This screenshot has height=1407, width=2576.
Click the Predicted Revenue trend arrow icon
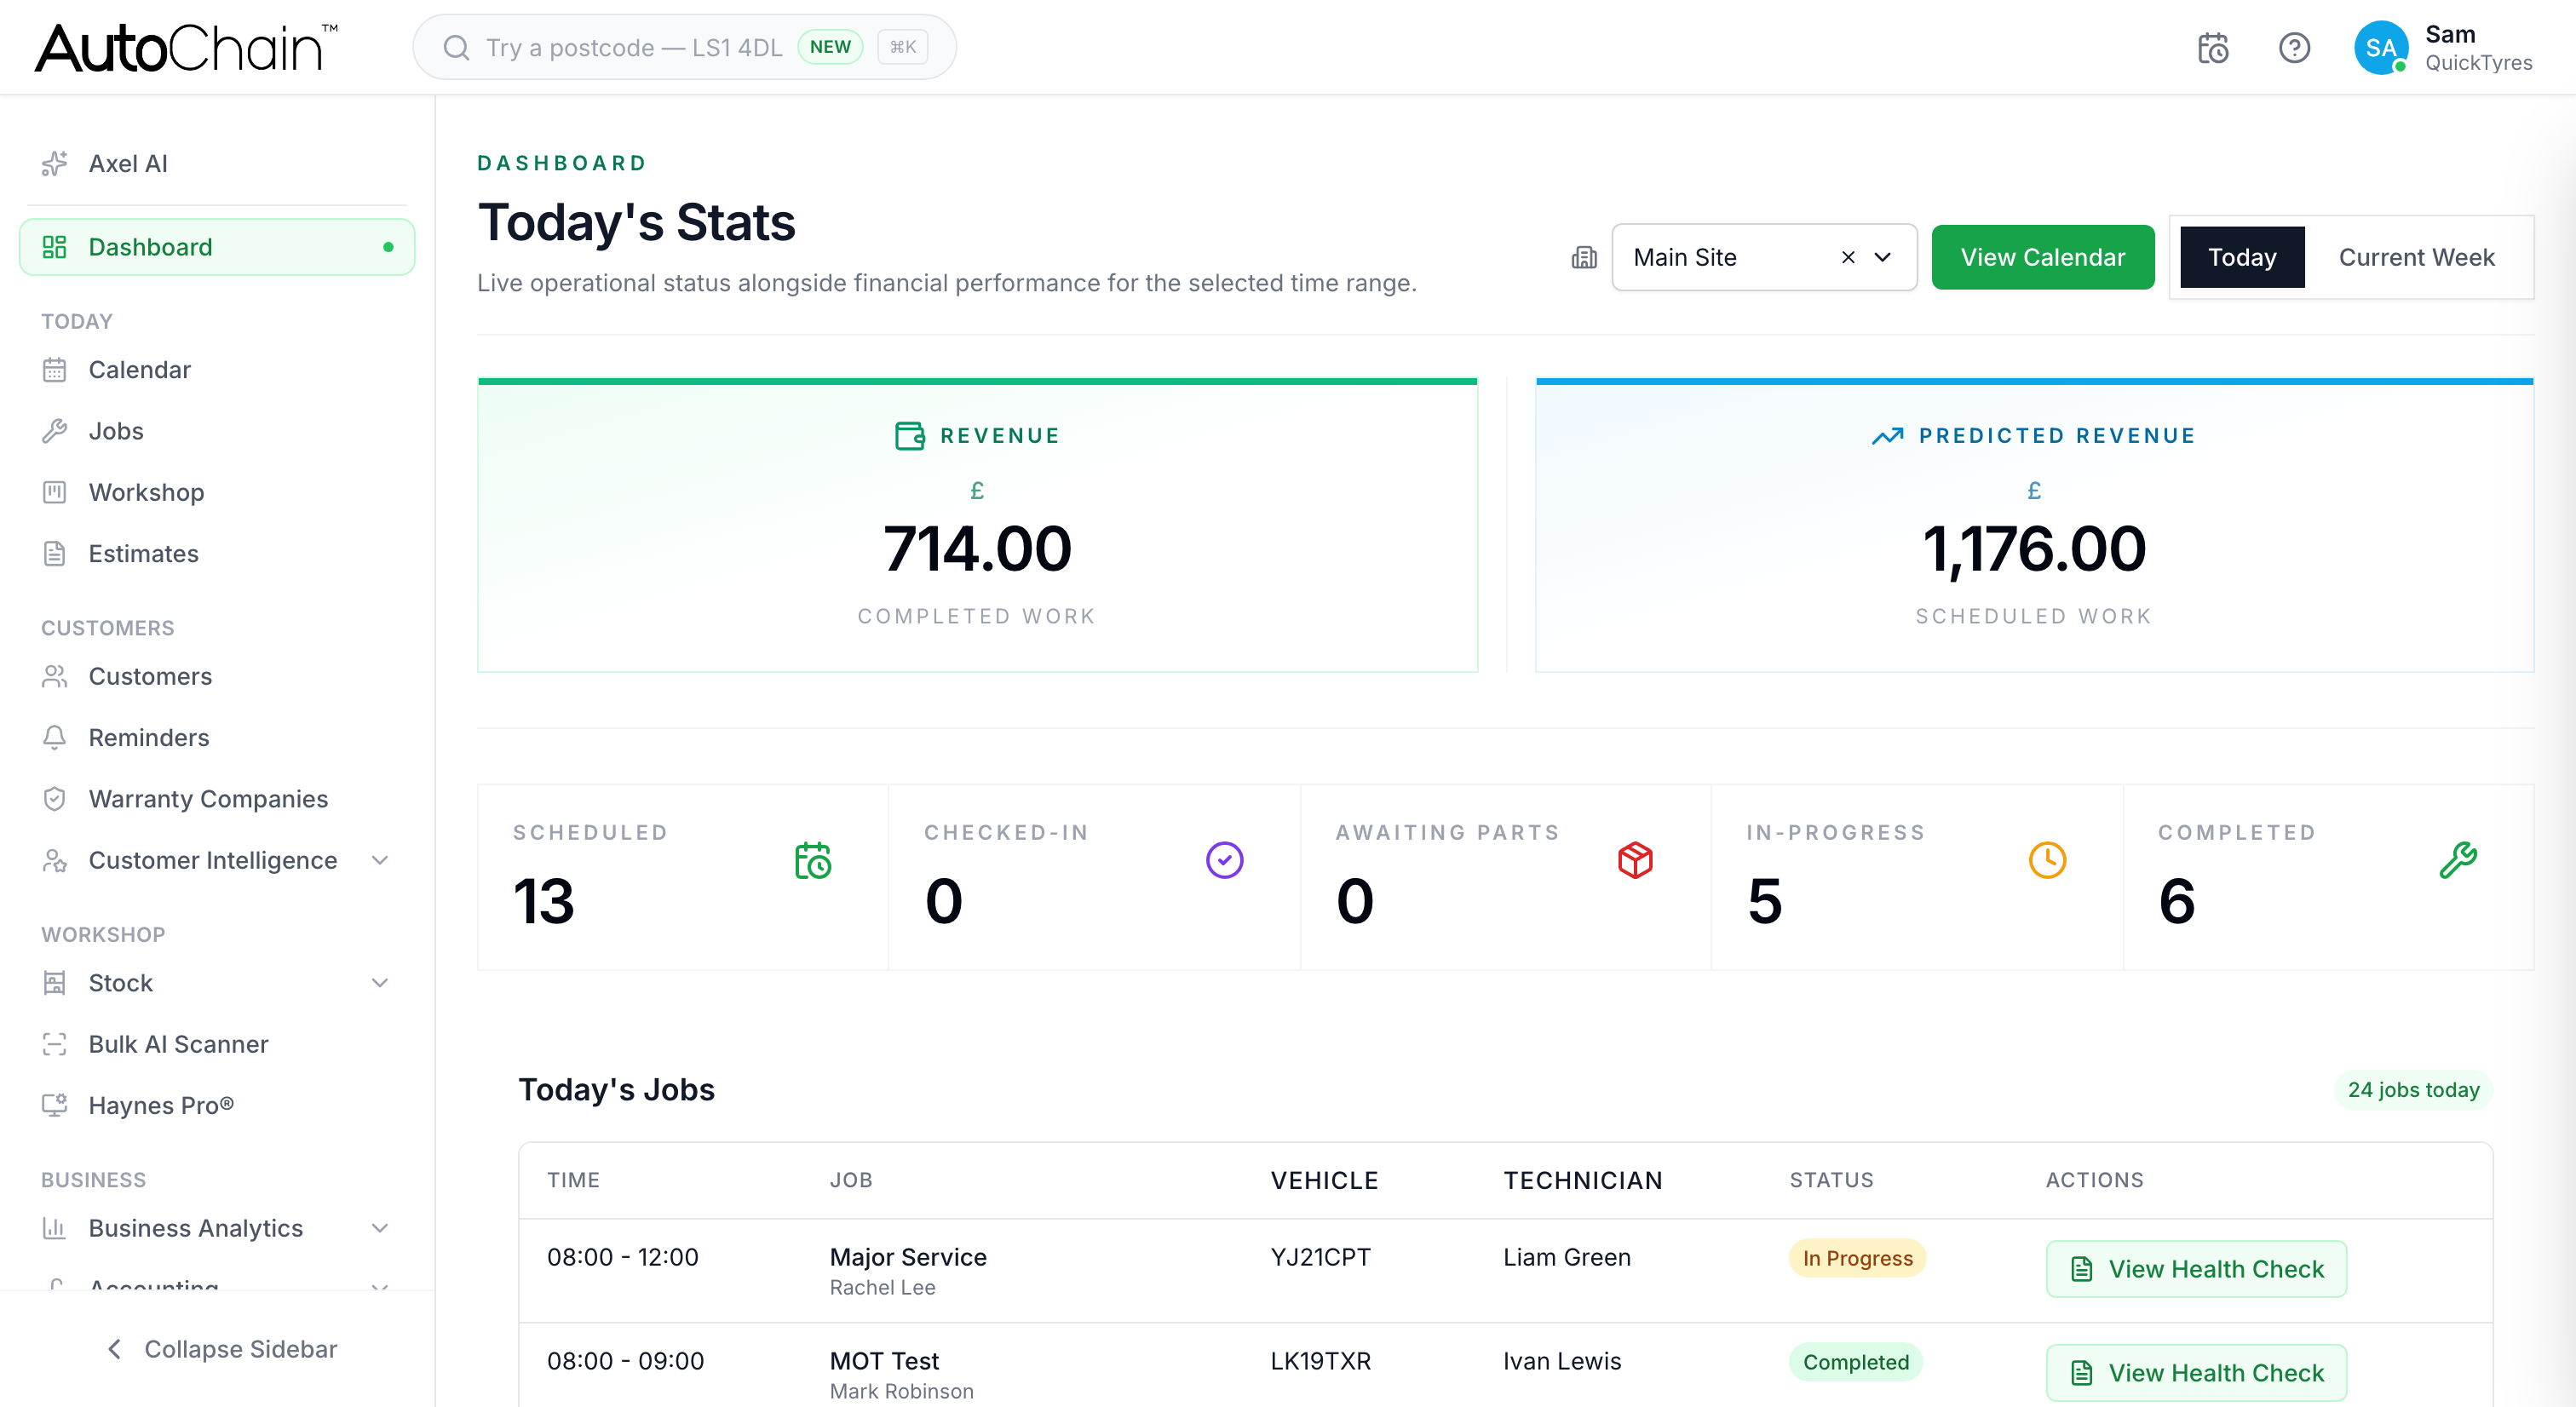pos(1887,436)
